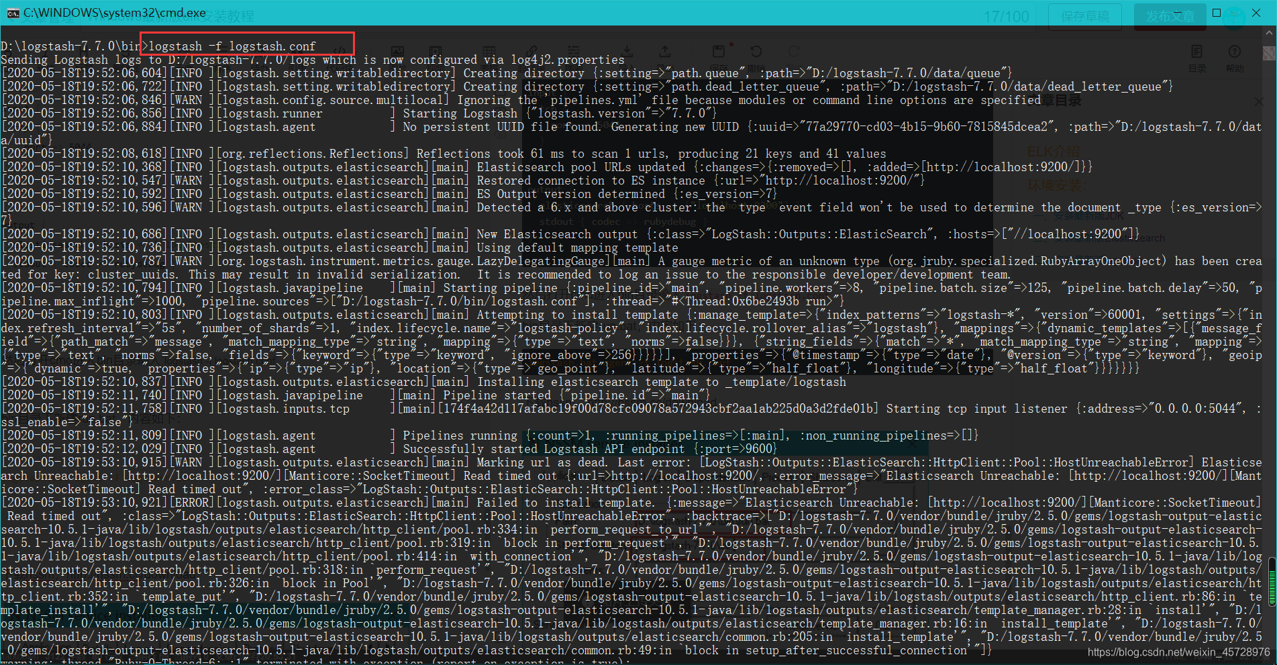
Task: Click the cmd.exe title bar text
Action: (x=115, y=13)
